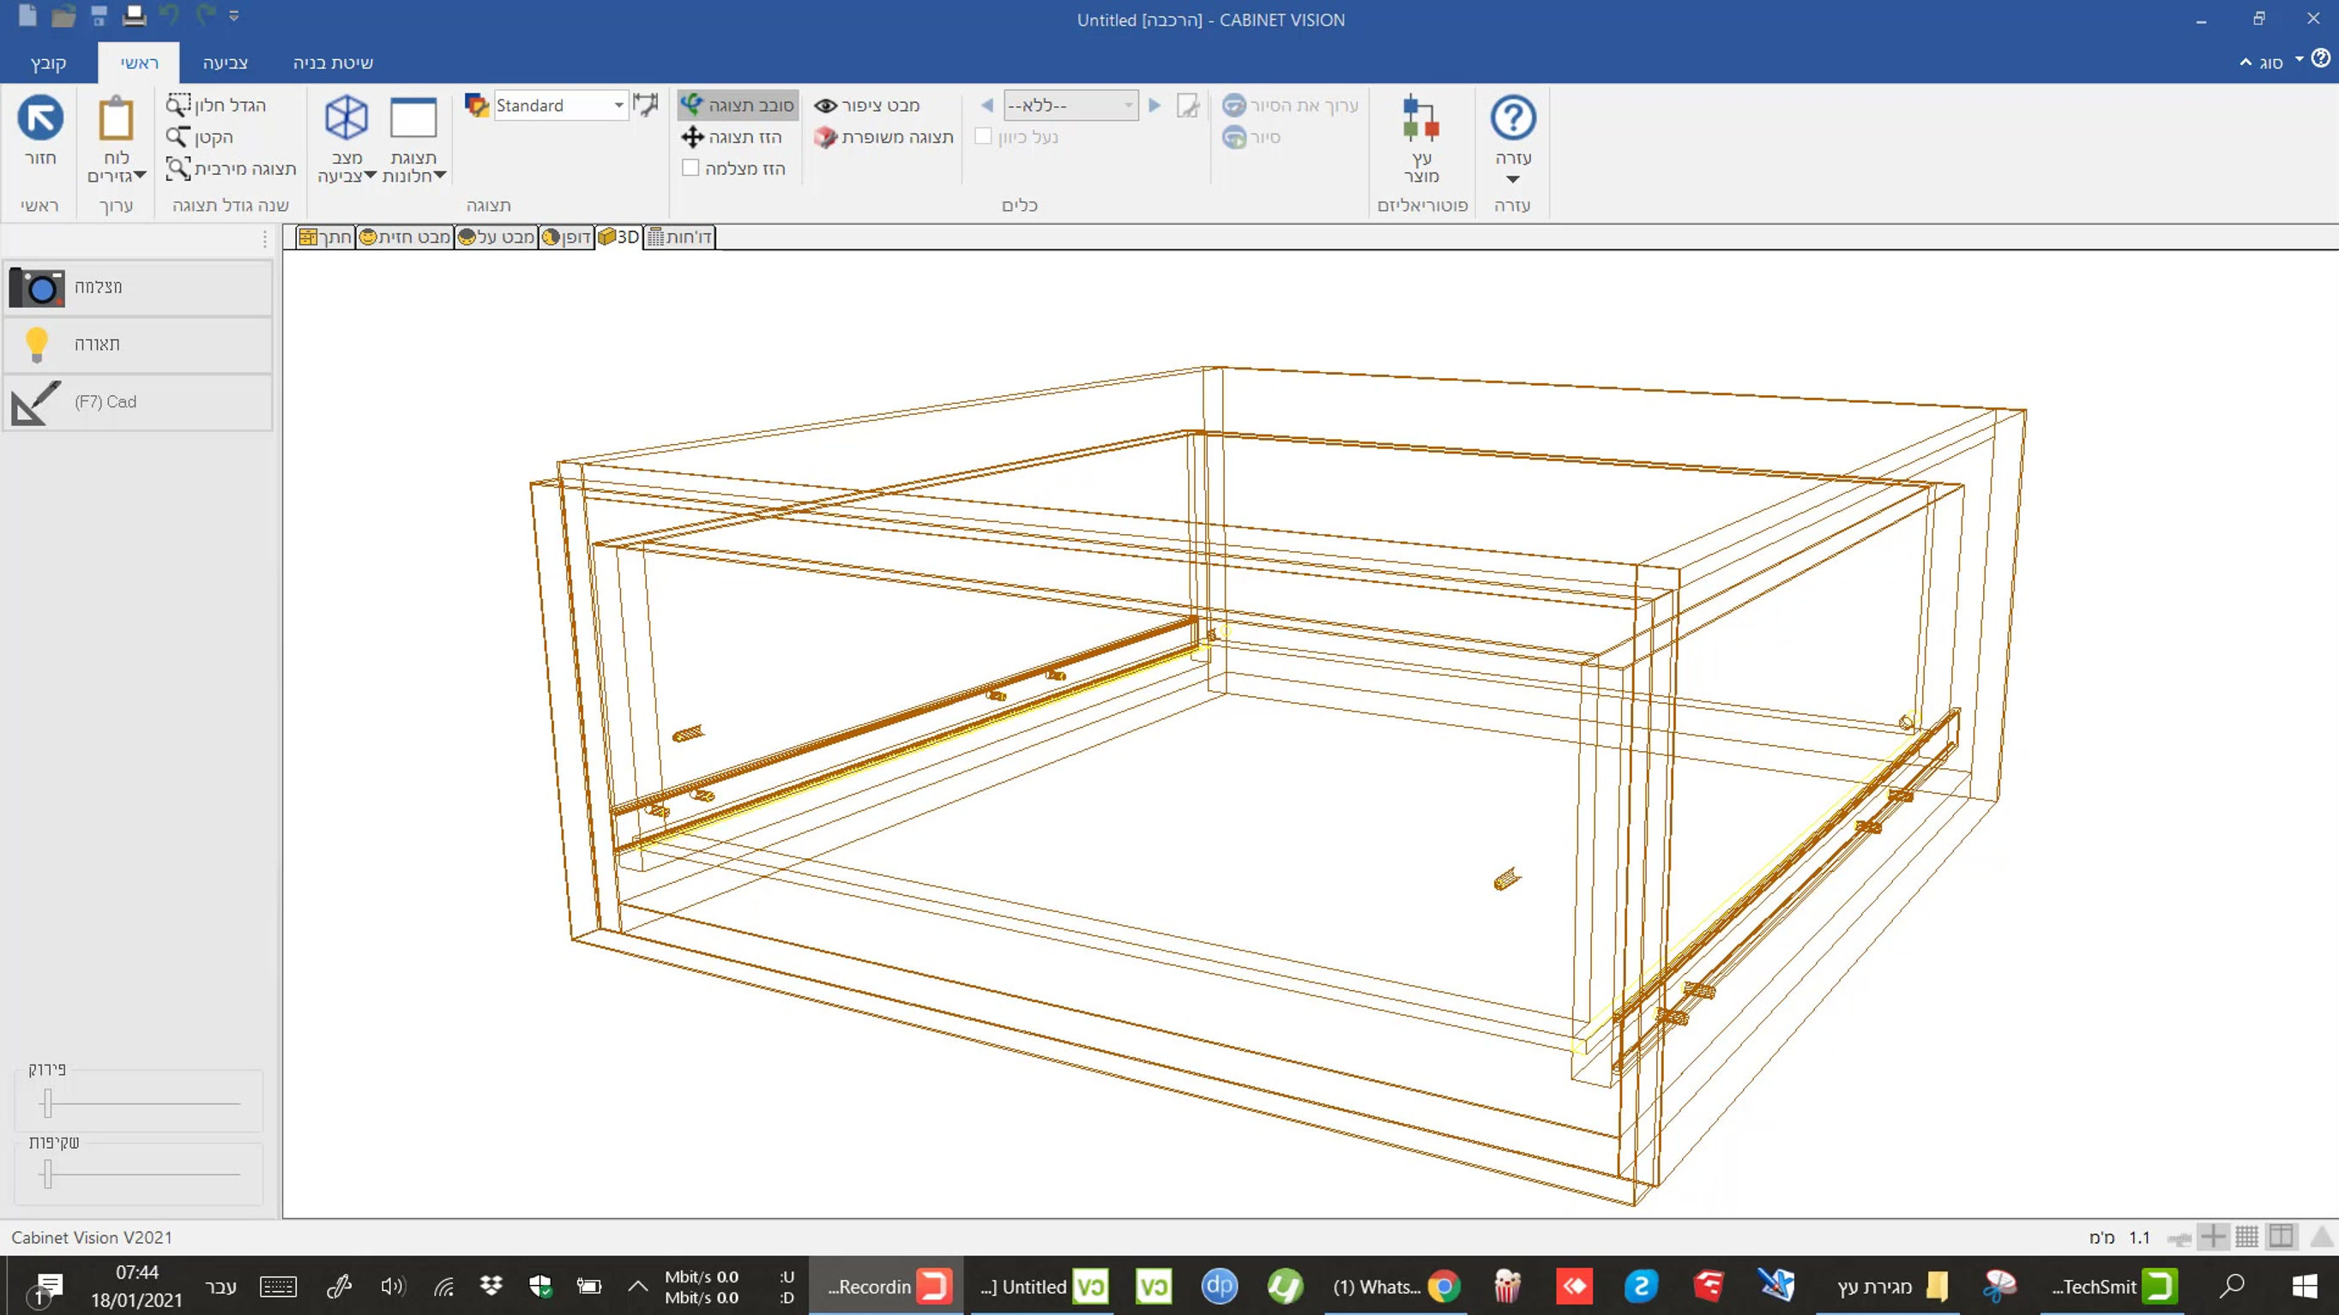Open the קובץ file tab
The height and width of the screenshot is (1315, 2339).
coord(48,63)
